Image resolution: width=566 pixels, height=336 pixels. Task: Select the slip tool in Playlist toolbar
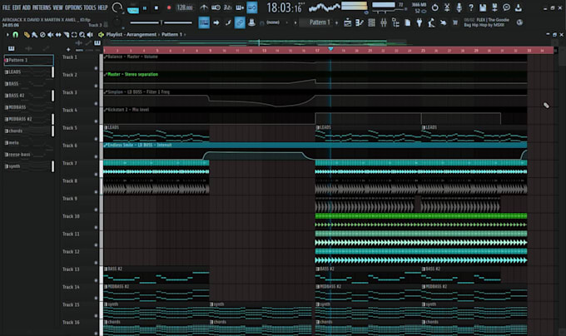tap(58, 35)
